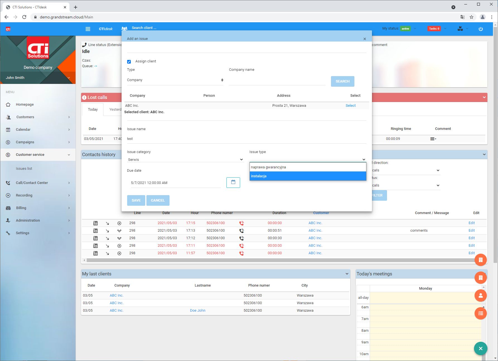Viewport: 498px width, 361px height.
Task: Open Issues list submenu item
Action: 24,168
